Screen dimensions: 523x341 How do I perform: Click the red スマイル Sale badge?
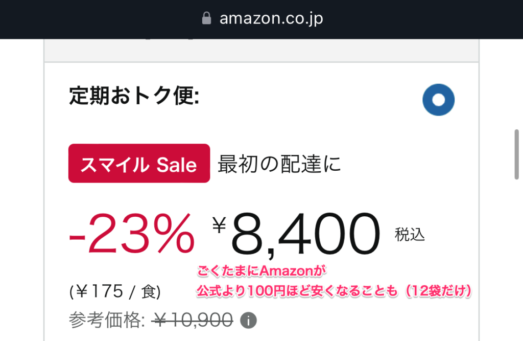(x=139, y=164)
